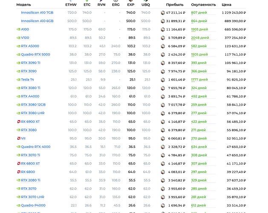Sort table by UBQ column header
The image size is (268, 213).
pyautogui.click(x=146, y=5)
